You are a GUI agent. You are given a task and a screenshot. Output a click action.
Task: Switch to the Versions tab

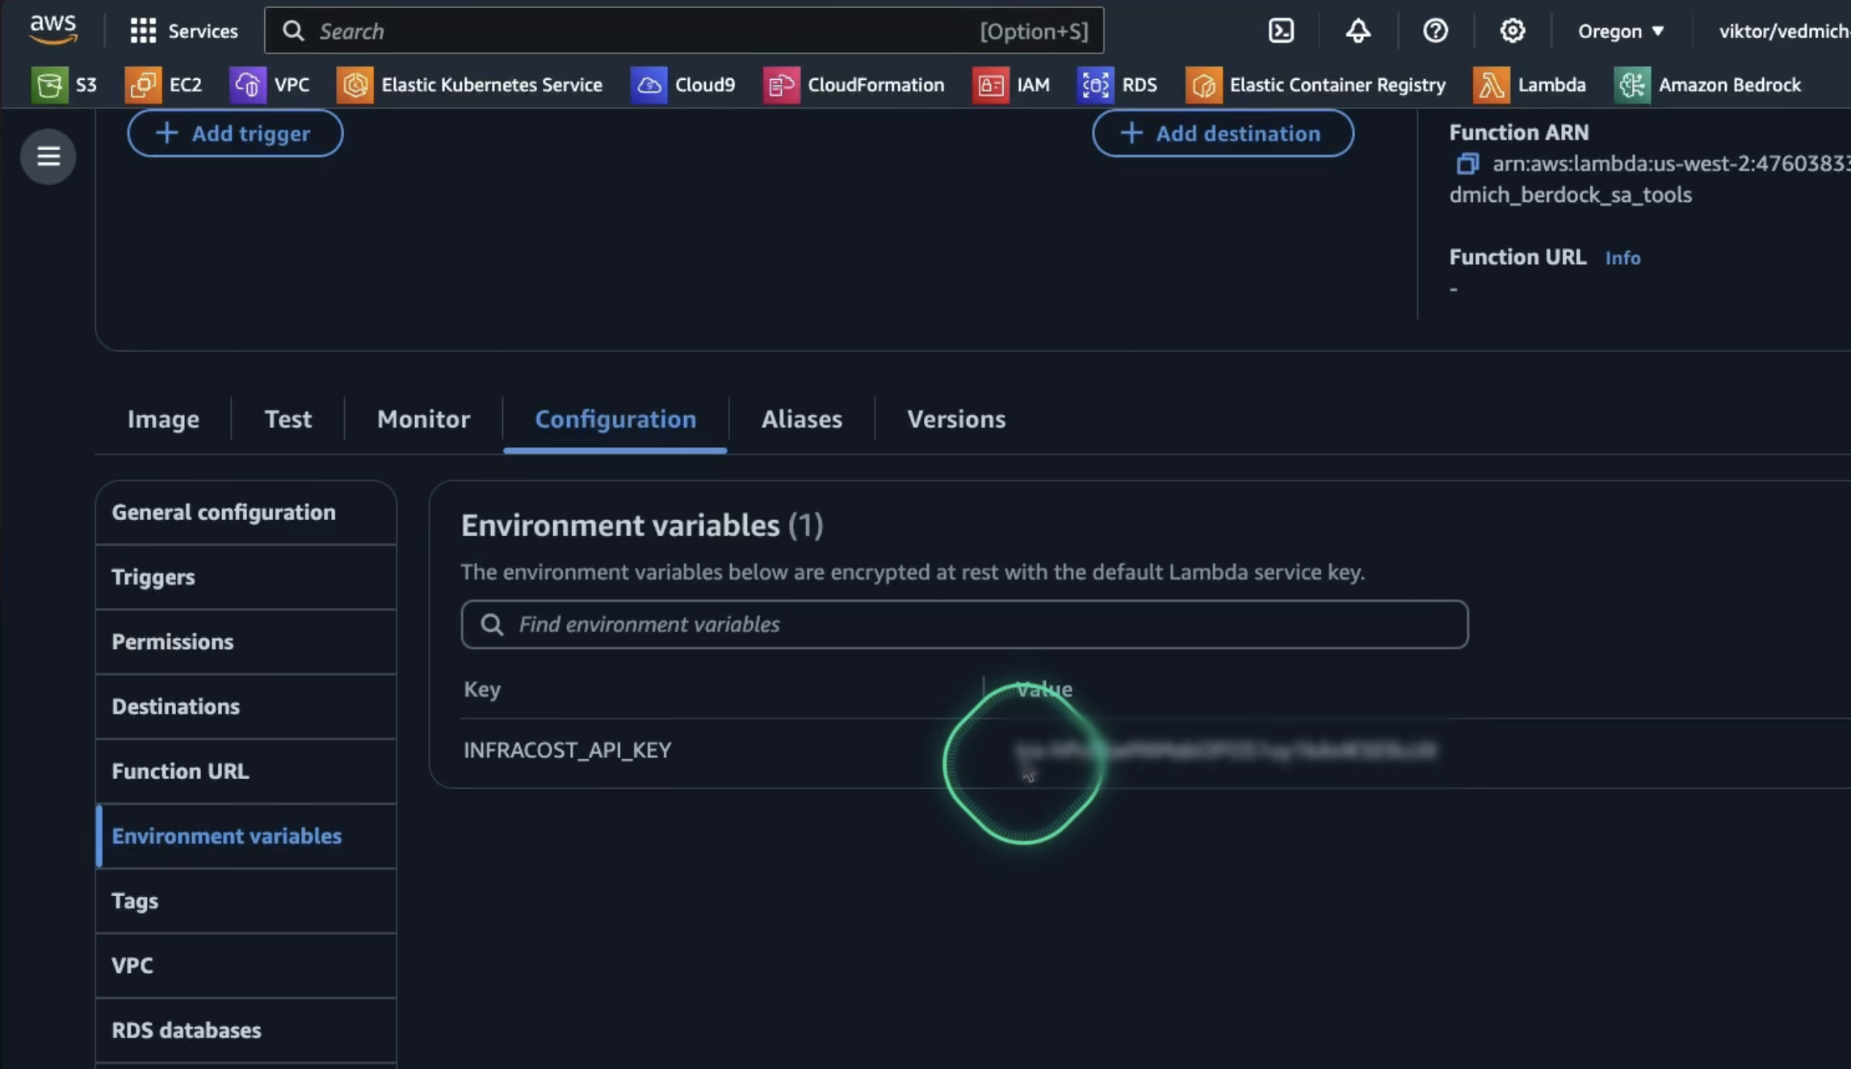pyautogui.click(x=956, y=419)
